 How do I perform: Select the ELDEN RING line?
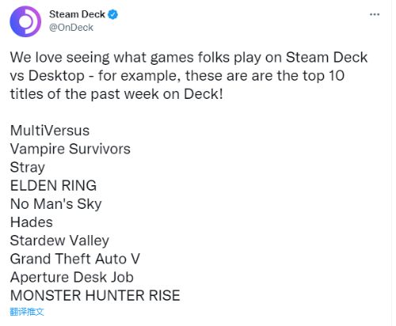53,185
